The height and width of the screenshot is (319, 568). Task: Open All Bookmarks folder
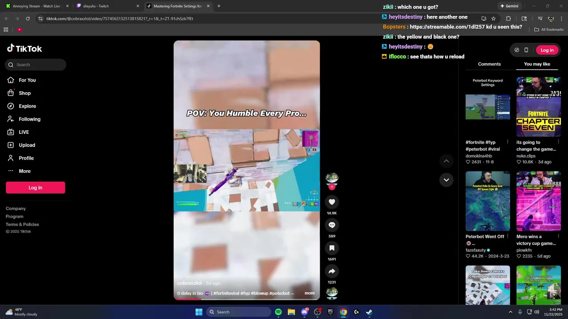pyautogui.click(x=549, y=30)
